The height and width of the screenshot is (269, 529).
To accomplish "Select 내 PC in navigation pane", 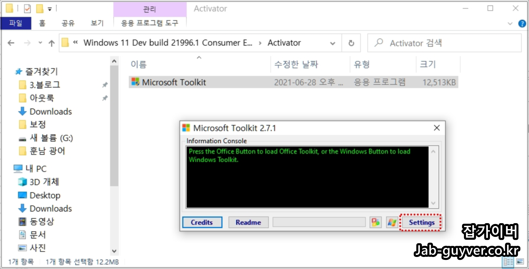I will click(36, 168).
